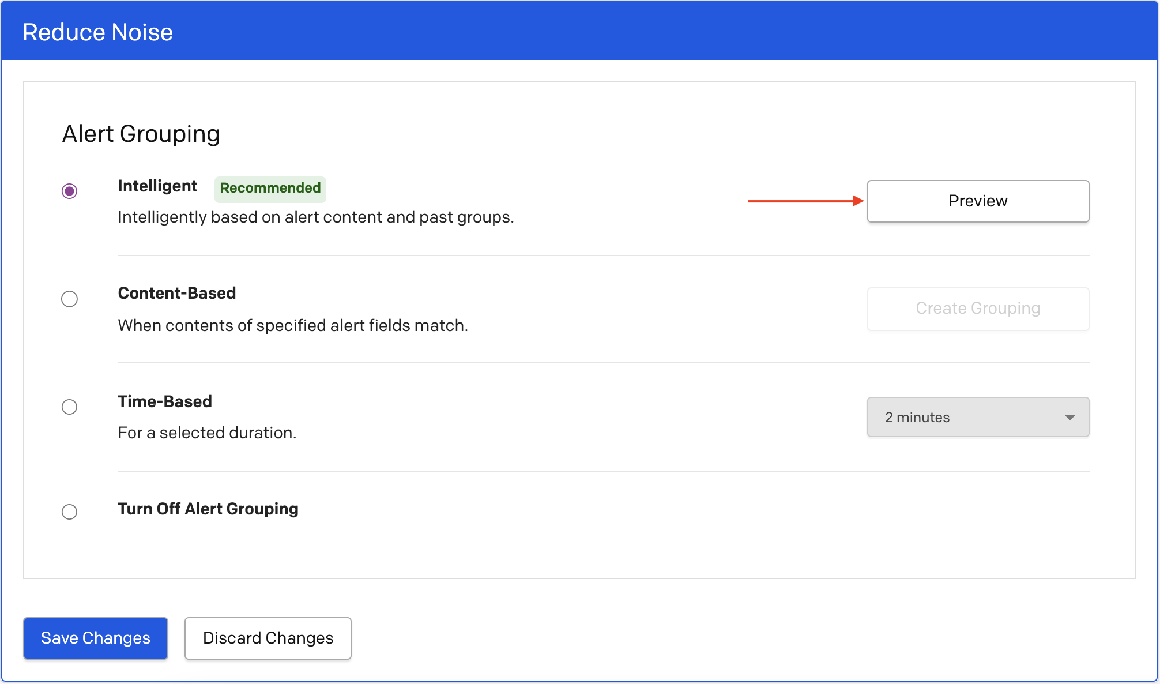Click the red arrow pointing to Preview

tap(805, 201)
